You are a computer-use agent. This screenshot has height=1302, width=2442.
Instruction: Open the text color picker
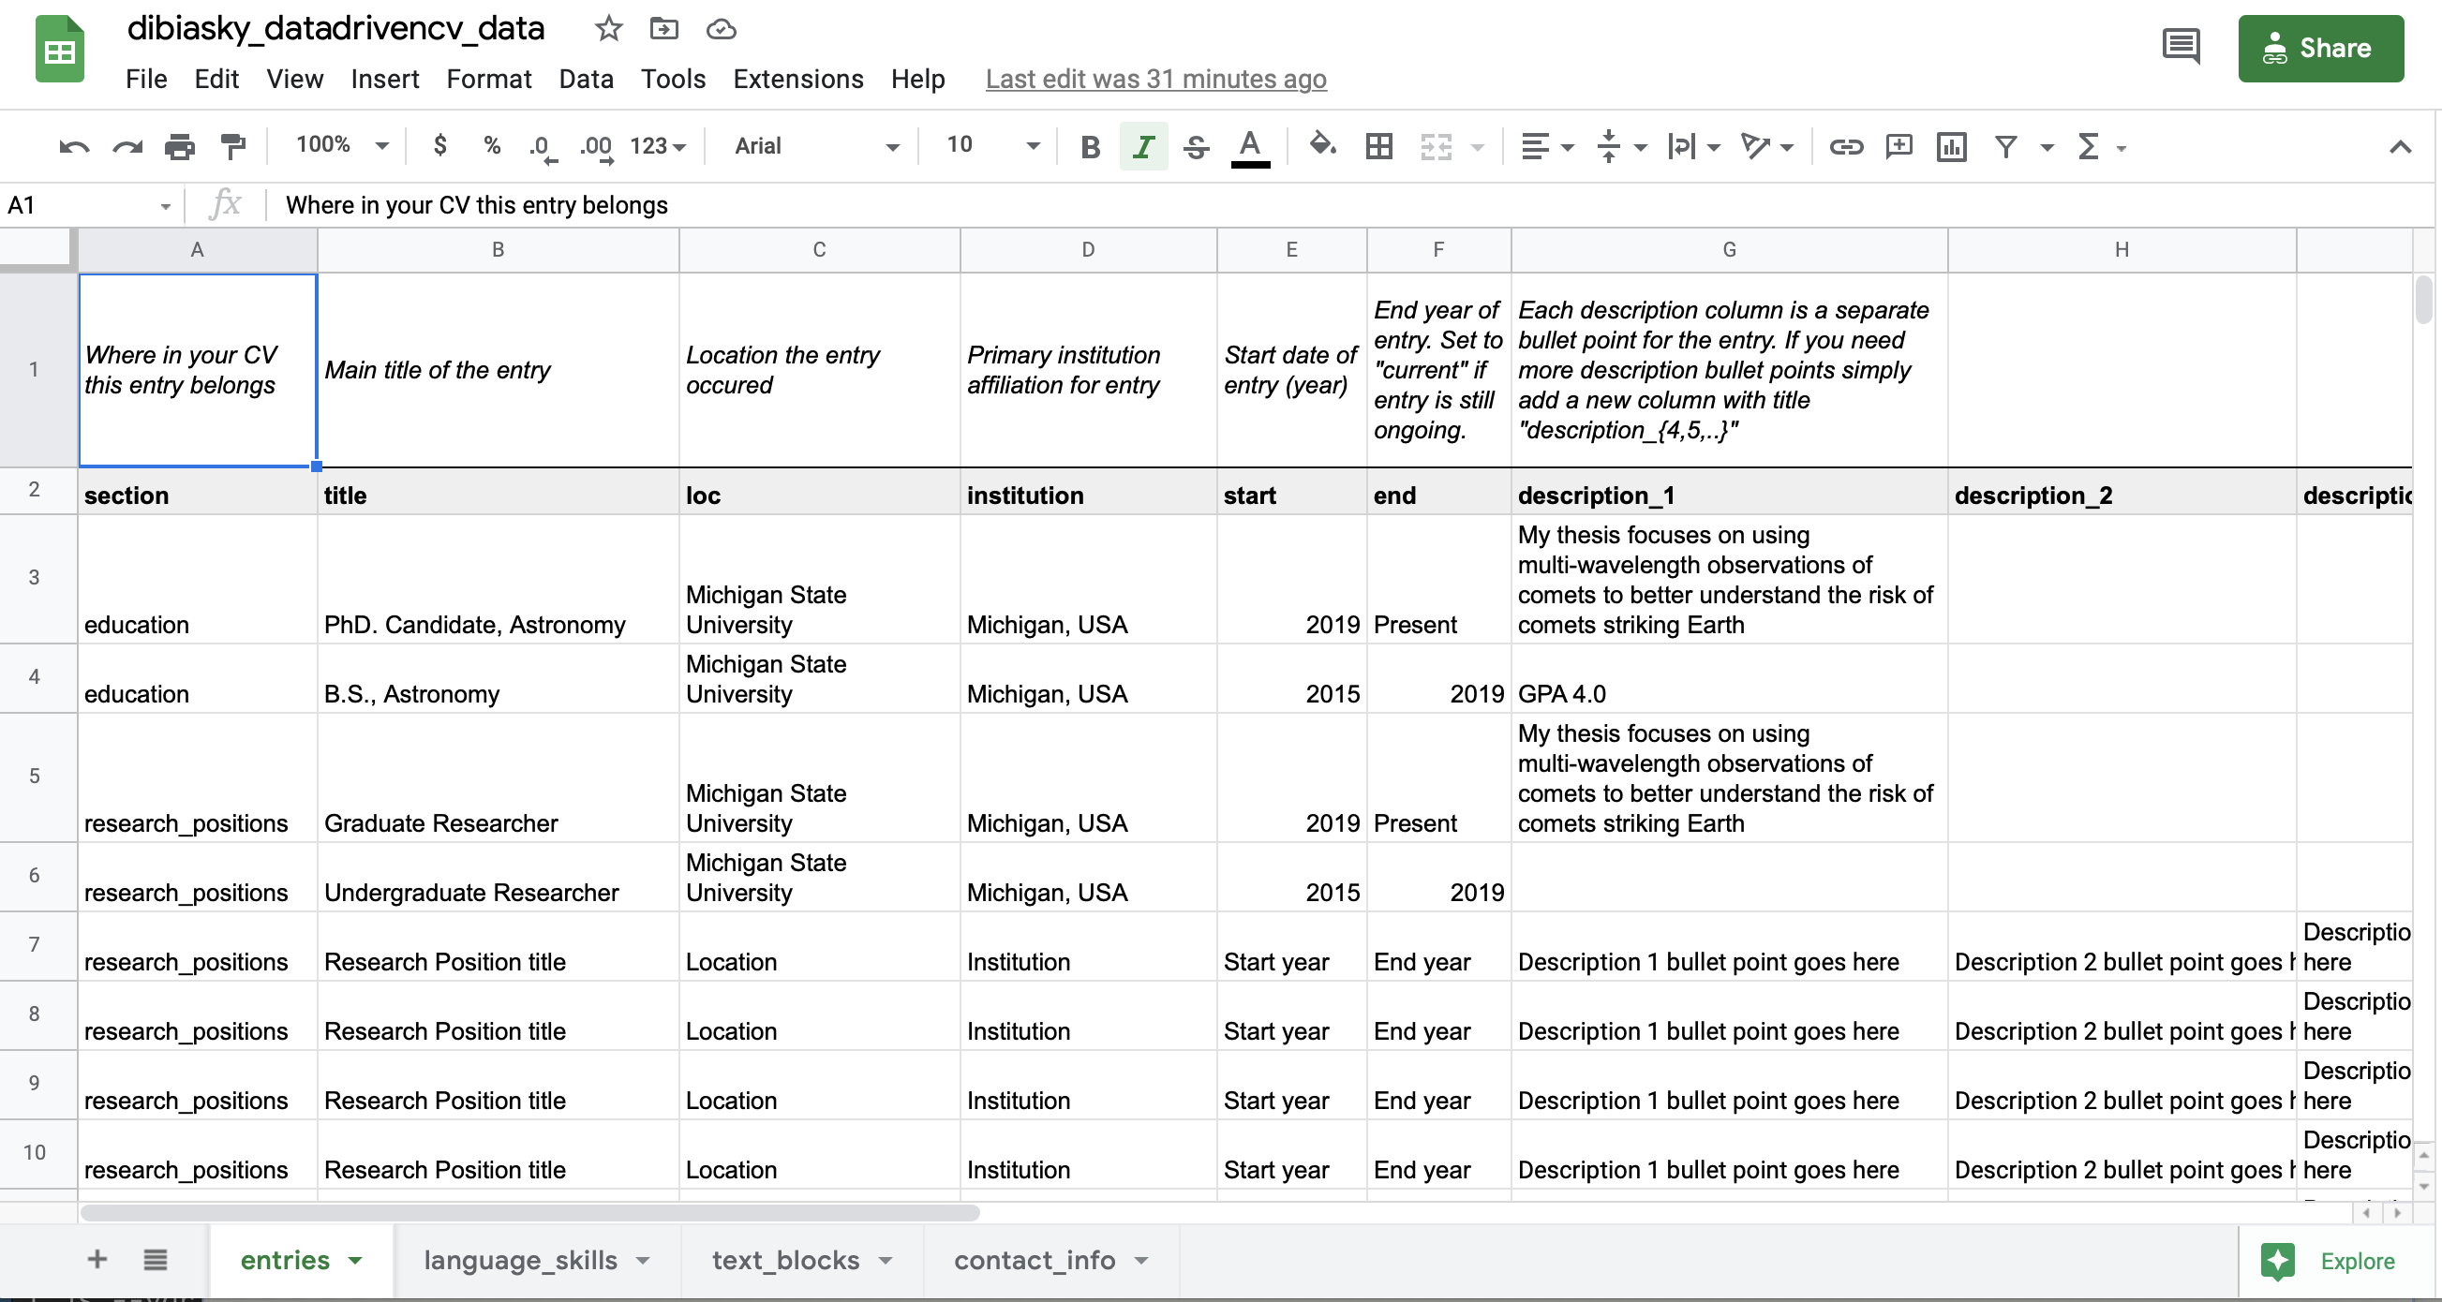1249,146
